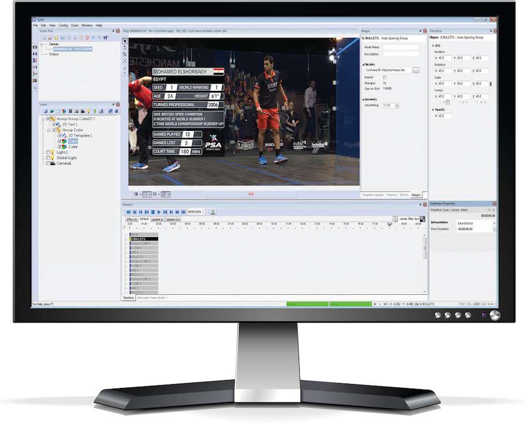The width and height of the screenshot is (527, 424).
Task: Click the rotate tool below the pointer tool
Action: [125, 48]
